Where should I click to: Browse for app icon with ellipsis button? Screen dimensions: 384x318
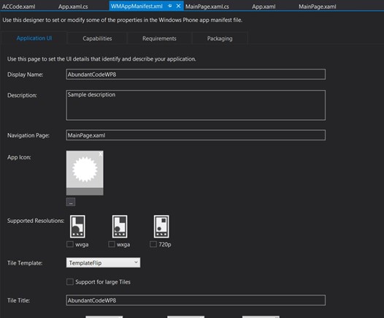[71, 202]
